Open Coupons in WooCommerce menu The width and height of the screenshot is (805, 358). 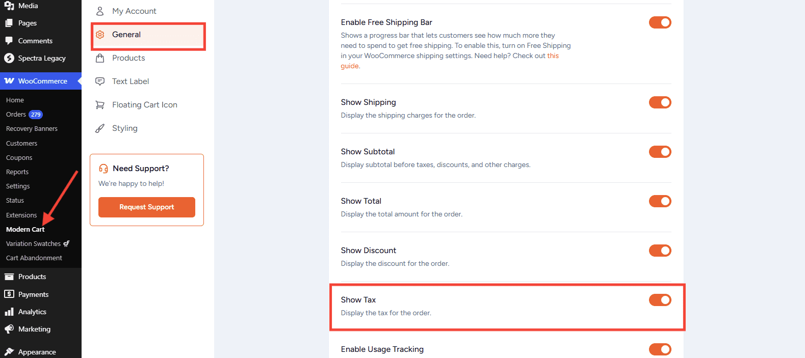pos(19,158)
